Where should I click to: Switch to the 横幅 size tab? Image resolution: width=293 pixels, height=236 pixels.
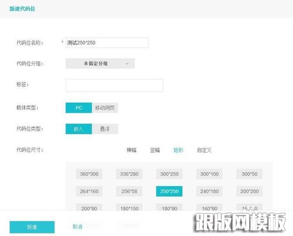tap(131, 150)
